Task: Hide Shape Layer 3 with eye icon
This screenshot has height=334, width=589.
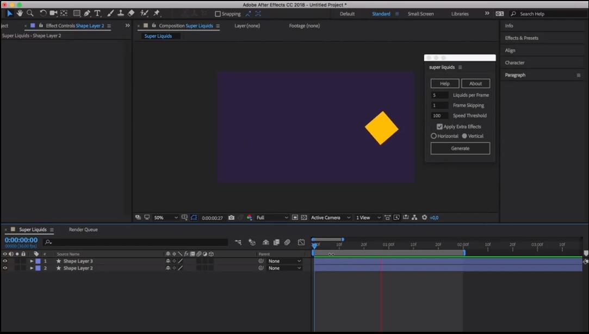Action: tap(5, 261)
